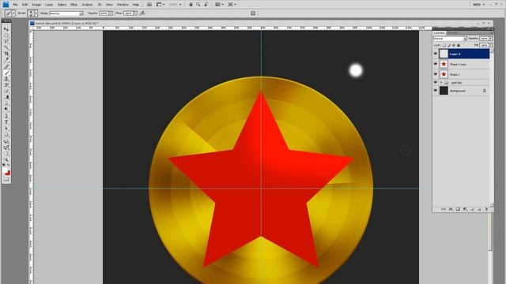Viewport: 506px width, 284px height.
Task: Create a new layer from panel bottom
Action: point(479,209)
